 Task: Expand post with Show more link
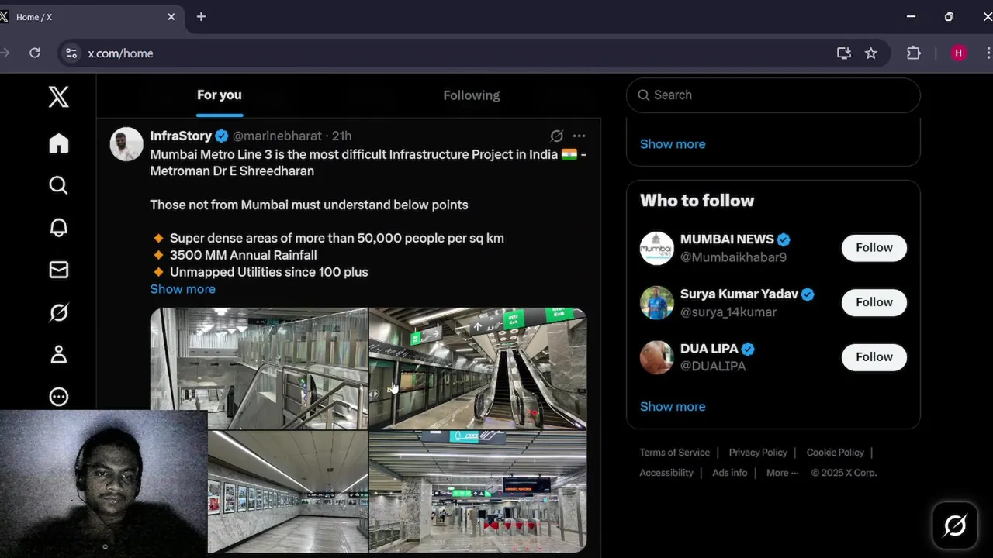pyautogui.click(x=183, y=289)
